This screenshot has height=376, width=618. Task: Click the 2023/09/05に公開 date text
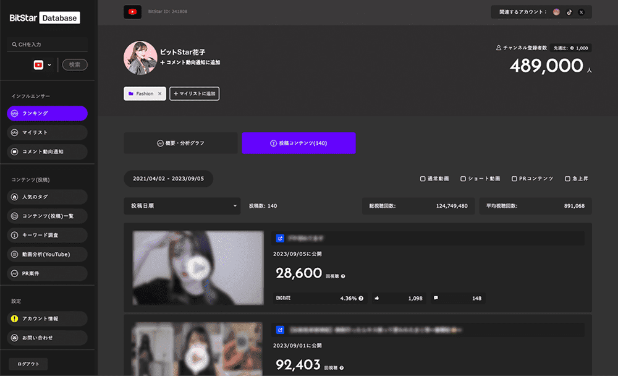click(298, 254)
